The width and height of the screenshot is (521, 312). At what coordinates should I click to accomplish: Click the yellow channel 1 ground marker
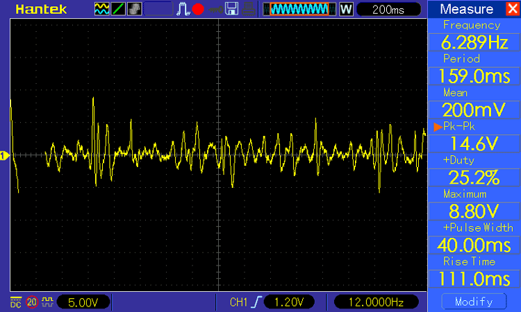tap(4, 155)
